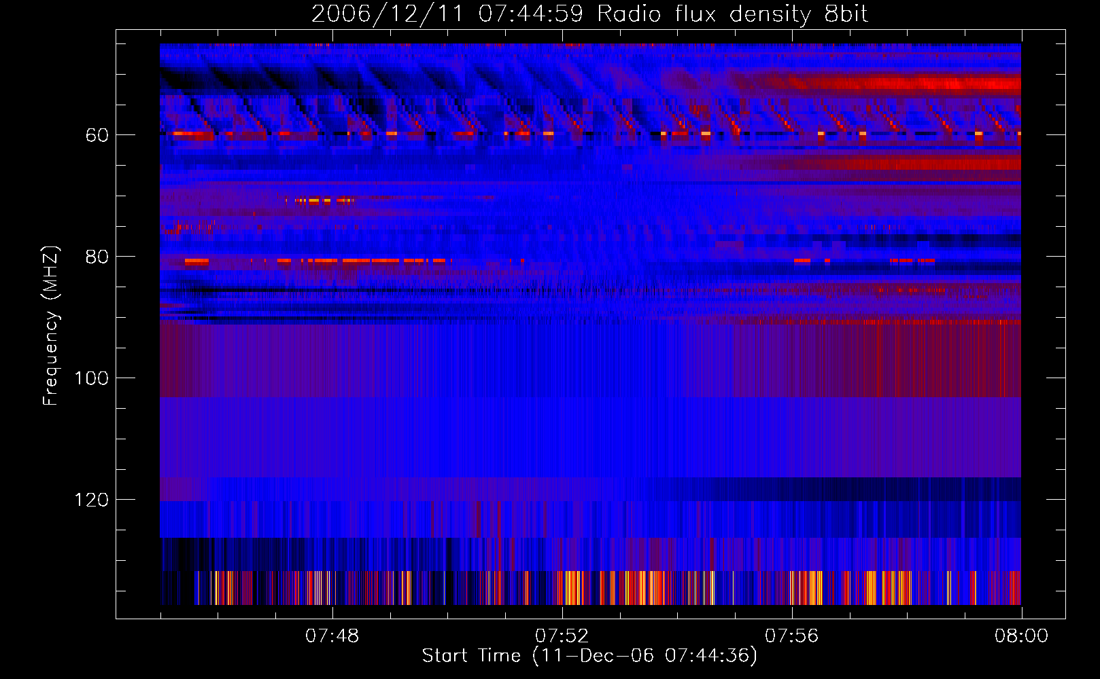
Task: Select the 120 MHz frequency tick label
Action: click(x=92, y=500)
